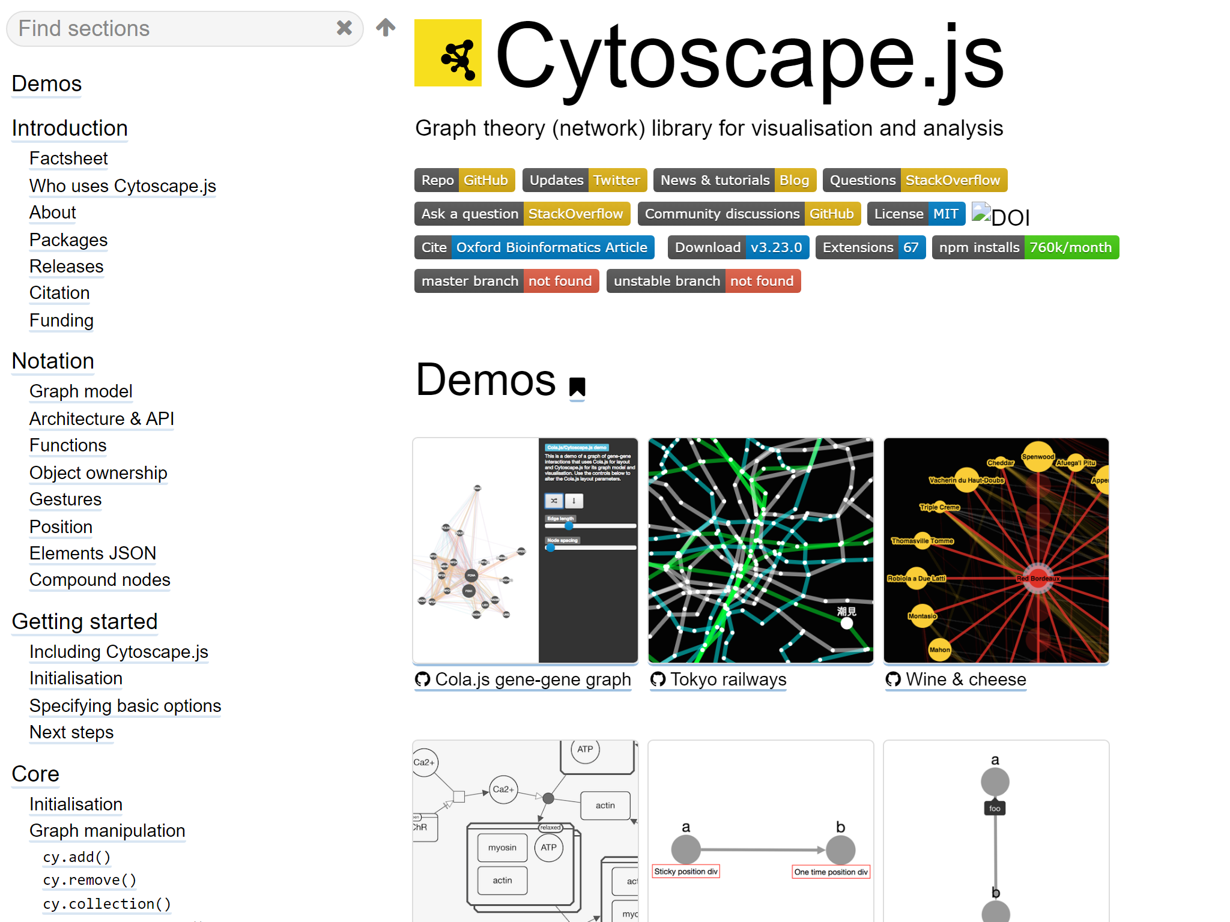
Task: Go to Demos in the sidebar
Action: pyautogui.click(x=47, y=83)
